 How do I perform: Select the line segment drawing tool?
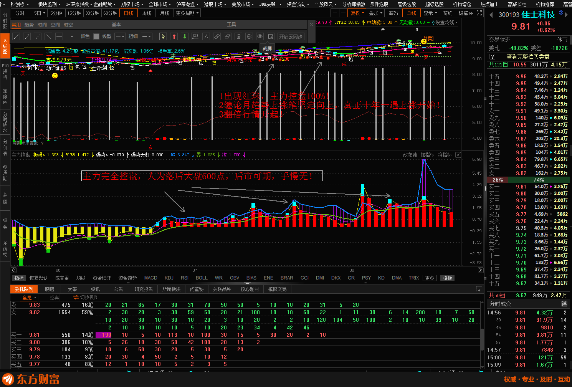tap(16, 36)
